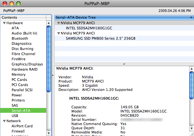
Task: Open Firewall under Network
Action: [18, 131]
